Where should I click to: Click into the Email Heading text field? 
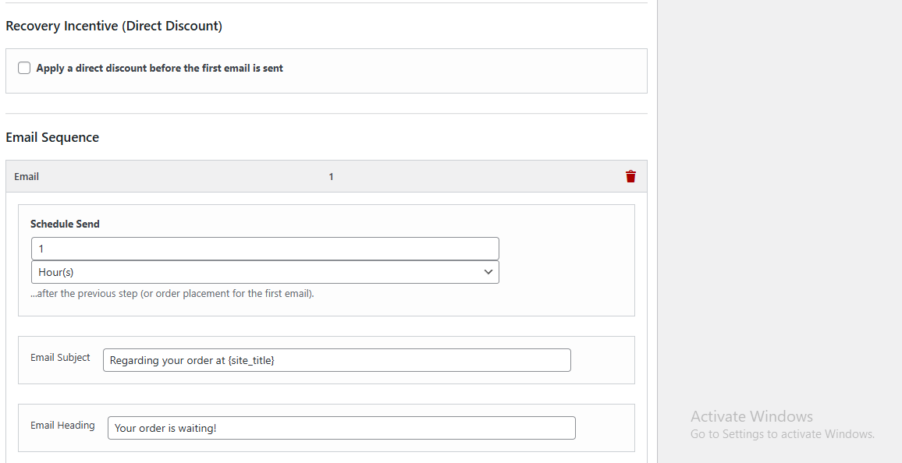click(342, 428)
